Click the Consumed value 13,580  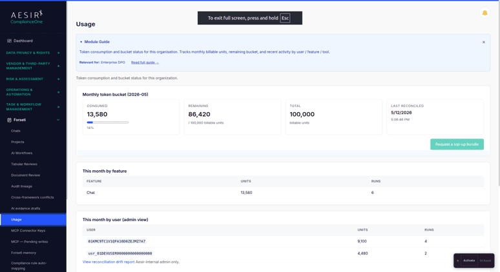98,114
